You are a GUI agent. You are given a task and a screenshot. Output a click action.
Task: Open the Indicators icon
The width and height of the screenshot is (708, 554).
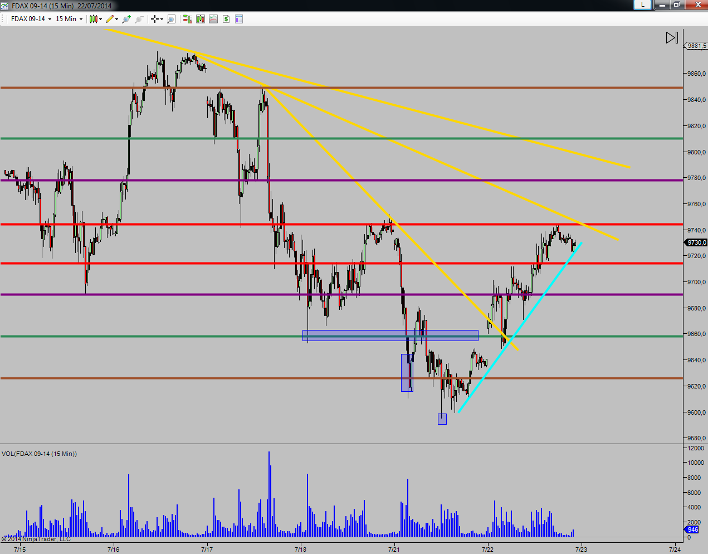tap(213, 19)
